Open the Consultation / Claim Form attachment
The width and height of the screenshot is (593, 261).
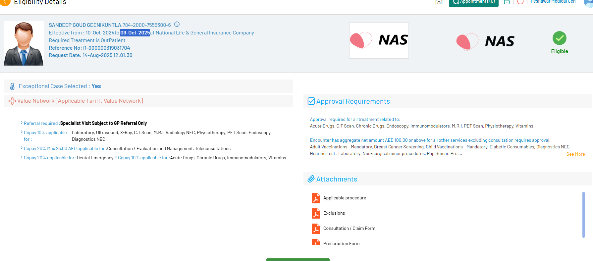(x=349, y=229)
